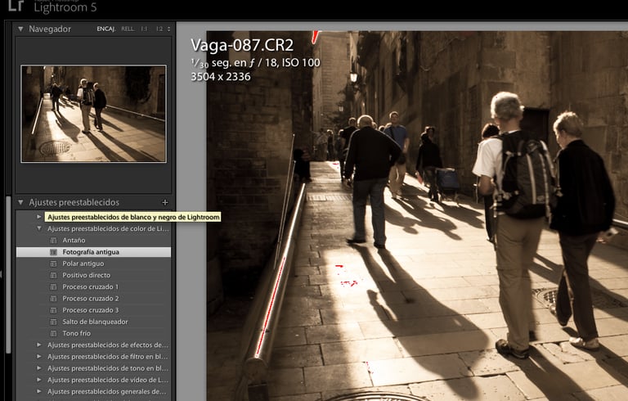Select 'Ajustes preestablecidos generales de…' label
Viewport: 628px width, 401px height.
coord(106,391)
